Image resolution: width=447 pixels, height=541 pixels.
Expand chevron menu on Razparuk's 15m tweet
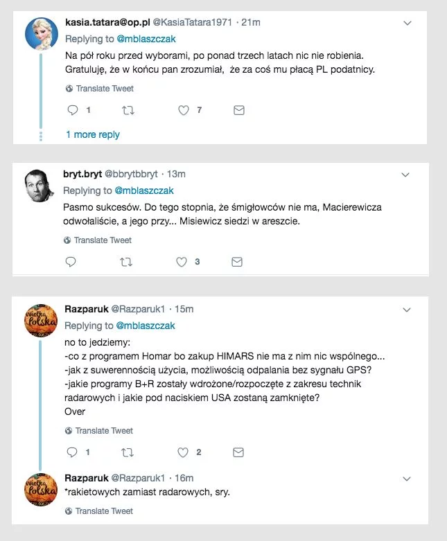coord(407,310)
